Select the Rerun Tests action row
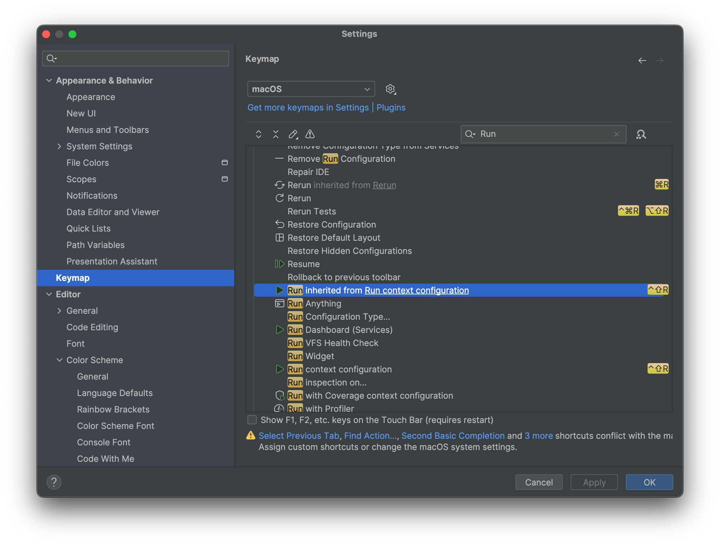The height and width of the screenshot is (546, 720). (463, 211)
